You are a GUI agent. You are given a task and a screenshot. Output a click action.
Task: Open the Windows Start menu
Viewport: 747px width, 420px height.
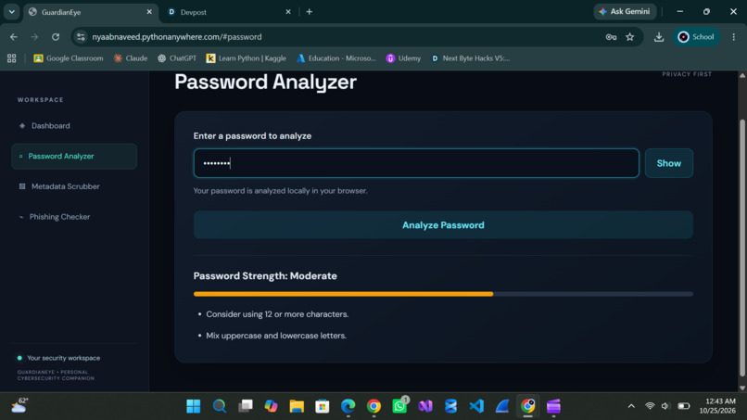pyautogui.click(x=194, y=406)
